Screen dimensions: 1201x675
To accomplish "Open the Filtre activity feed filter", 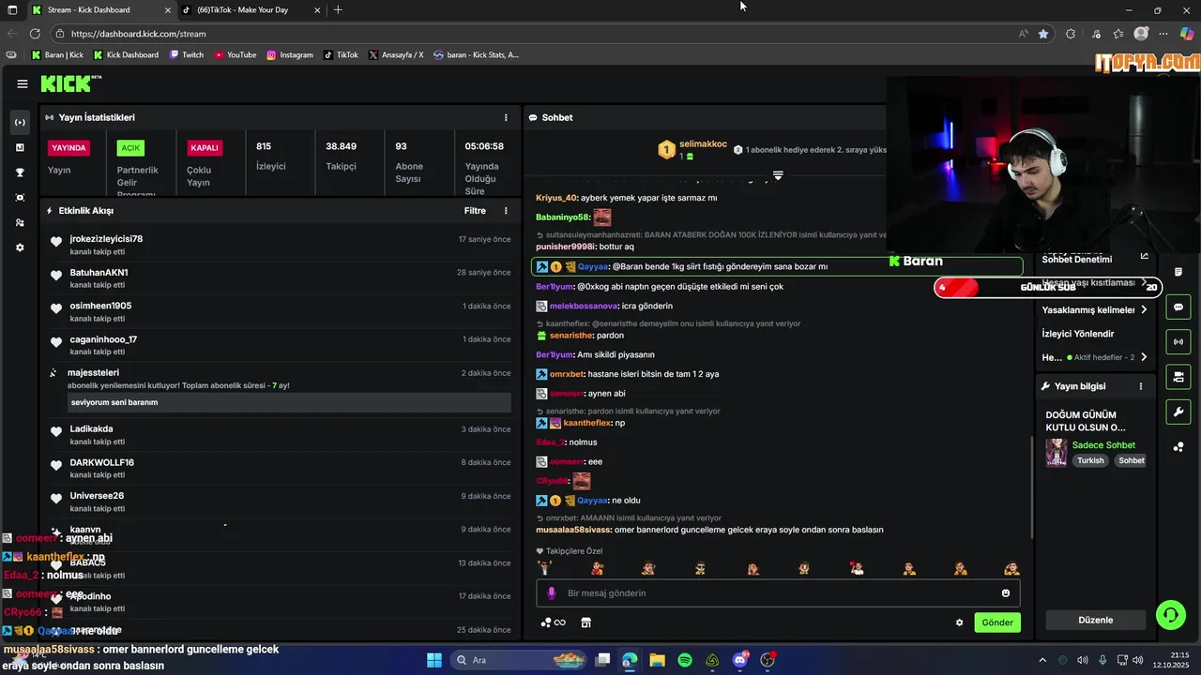I will click(x=475, y=211).
